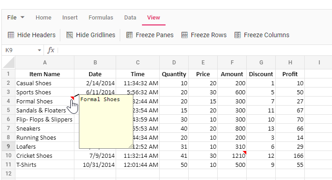Click the red note indicator on cell 1210

click(245, 152)
